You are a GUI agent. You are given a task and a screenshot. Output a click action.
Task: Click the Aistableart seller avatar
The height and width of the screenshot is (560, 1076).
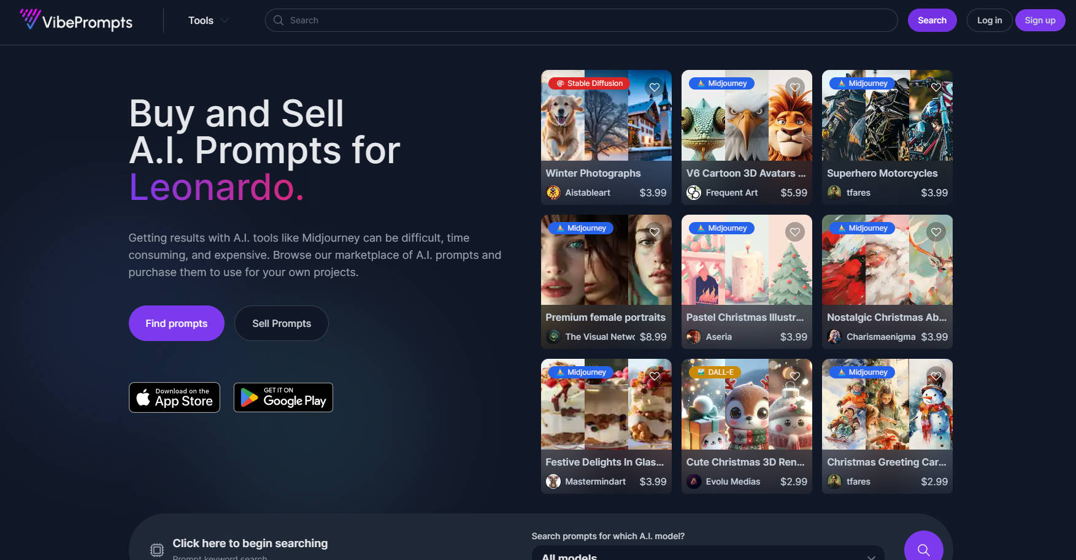tap(553, 193)
